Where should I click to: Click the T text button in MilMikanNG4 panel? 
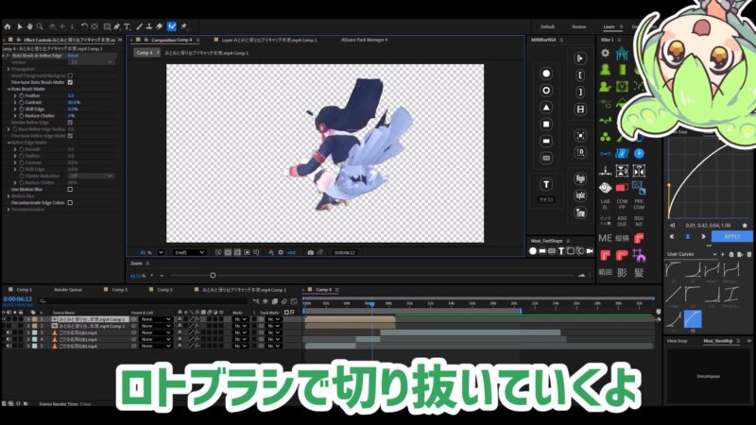click(x=546, y=184)
